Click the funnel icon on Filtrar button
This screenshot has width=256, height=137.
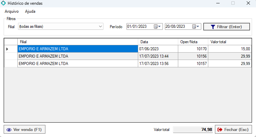pos(213,26)
